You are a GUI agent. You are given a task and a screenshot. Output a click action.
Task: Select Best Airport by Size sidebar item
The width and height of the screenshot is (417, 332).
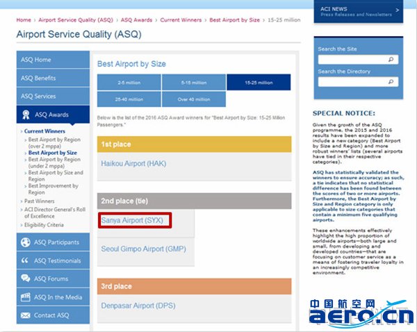(x=53, y=153)
